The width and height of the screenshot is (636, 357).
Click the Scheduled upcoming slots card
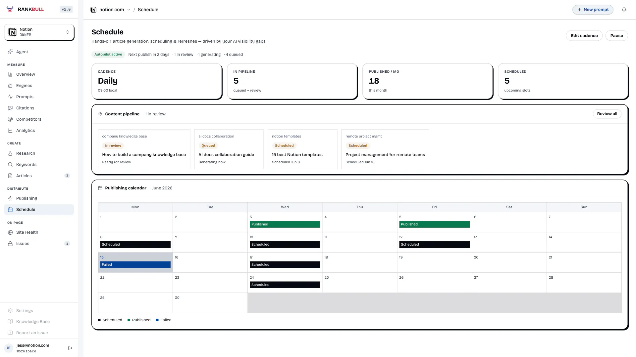[x=563, y=81]
